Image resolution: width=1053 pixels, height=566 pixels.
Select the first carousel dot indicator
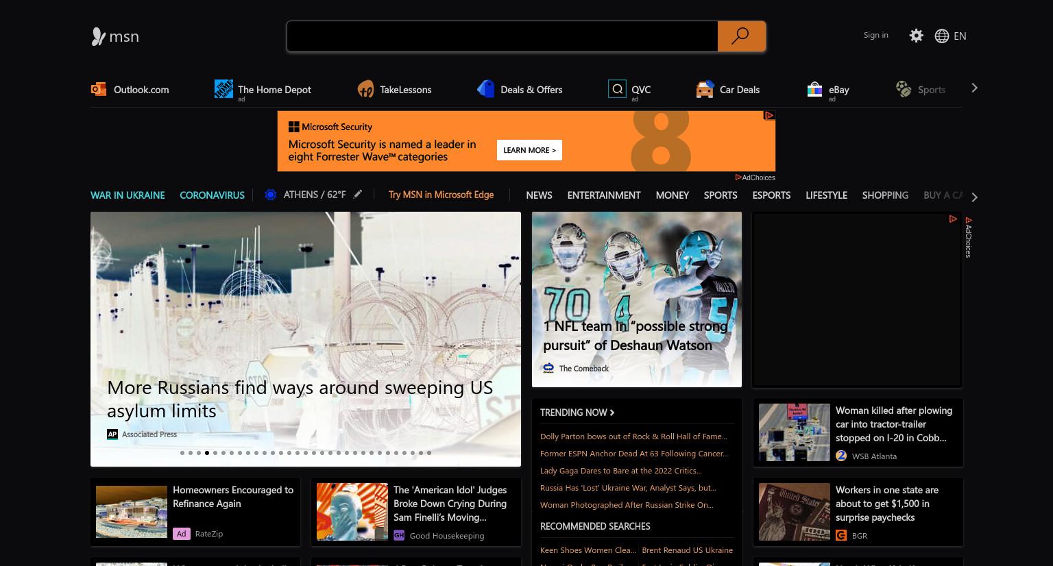coord(182,453)
